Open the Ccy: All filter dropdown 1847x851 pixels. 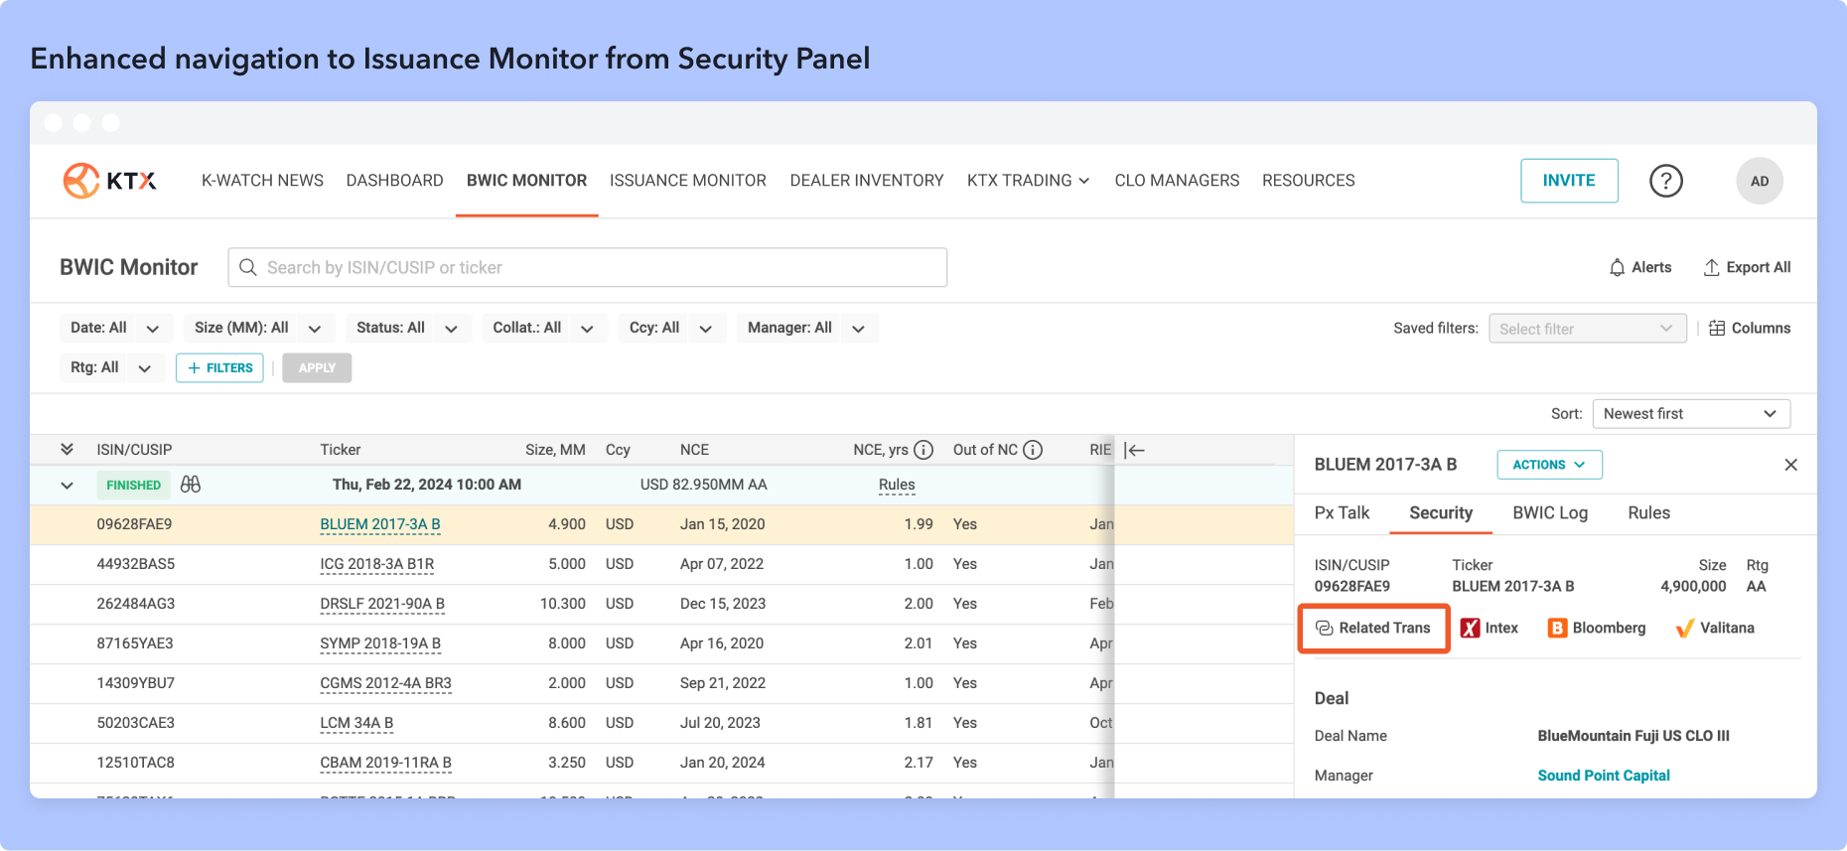pos(671,328)
